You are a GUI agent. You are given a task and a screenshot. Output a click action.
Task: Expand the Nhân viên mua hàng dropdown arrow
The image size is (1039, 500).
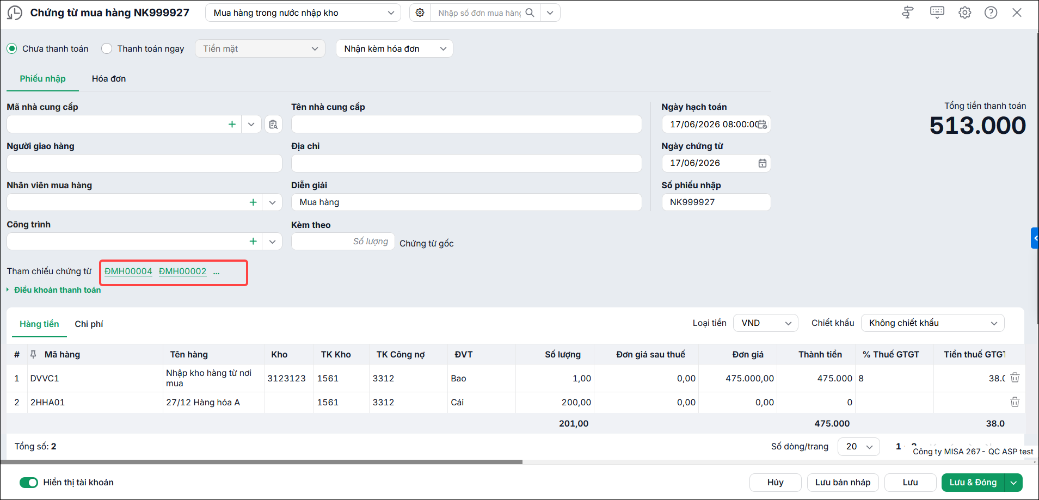[x=272, y=202]
